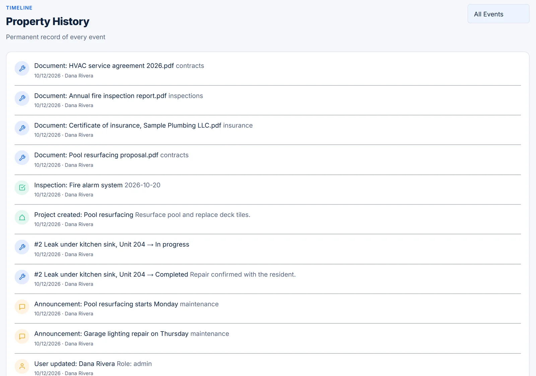Viewport: 536px width, 376px height.
Task: Select 'User updated: Dana Rivera' entry text
Action: coord(74,364)
